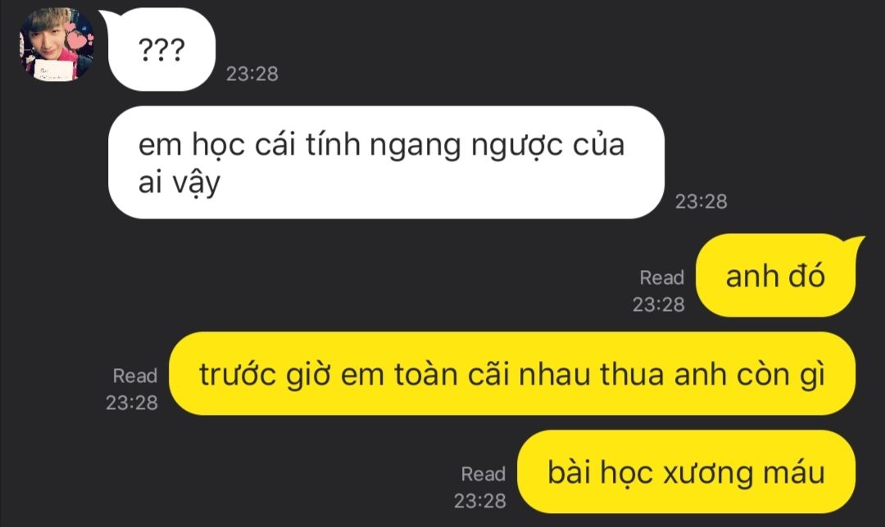Open the sender's profile avatar

pyautogui.click(x=57, y=44)
